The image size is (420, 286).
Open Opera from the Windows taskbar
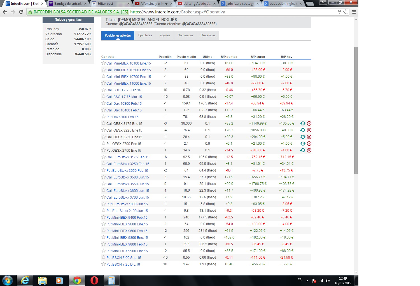pos(94,280)
